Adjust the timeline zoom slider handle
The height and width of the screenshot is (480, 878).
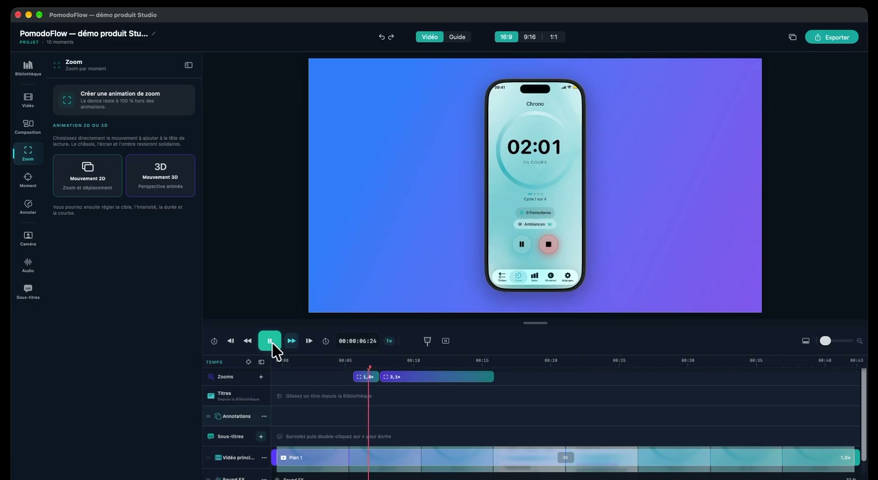point(825,341)
